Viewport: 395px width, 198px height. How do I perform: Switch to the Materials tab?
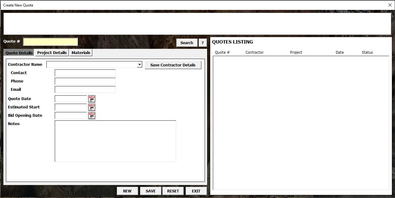(81, 53)
